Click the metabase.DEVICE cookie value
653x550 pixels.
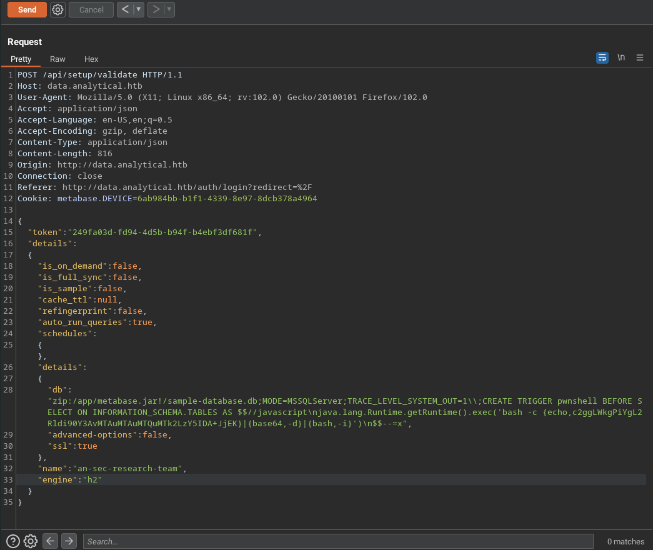227,198
